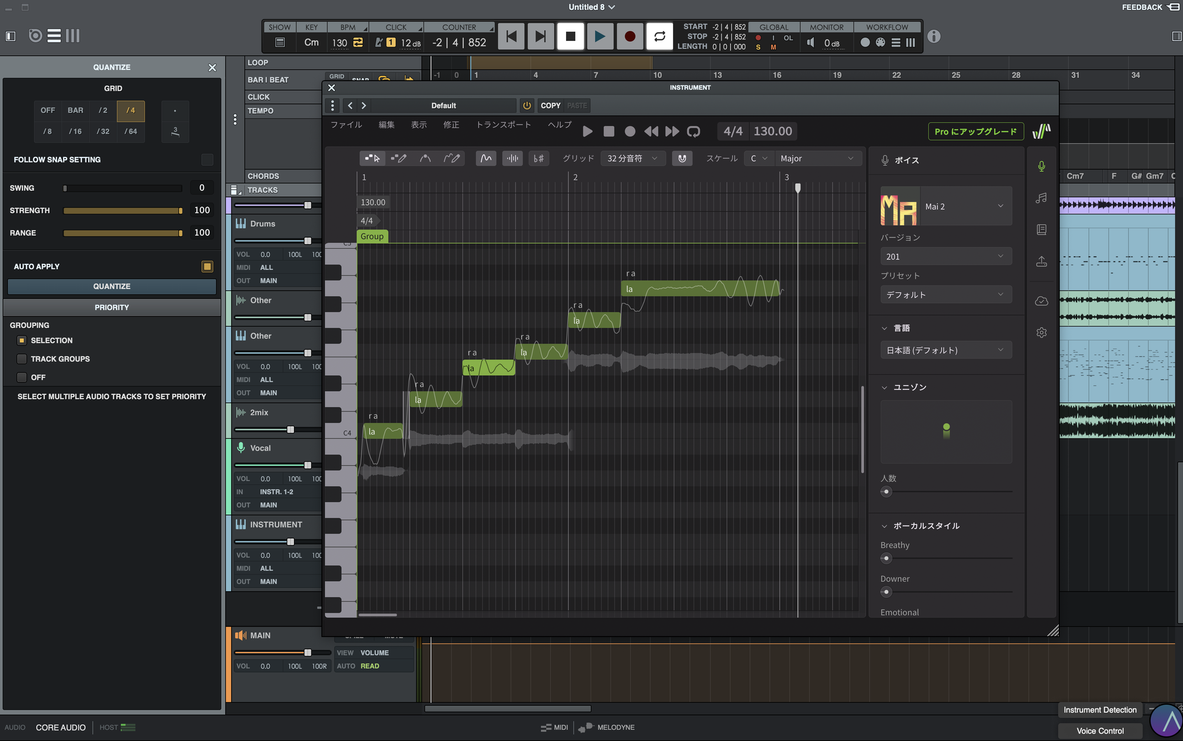Click the monitor speaker icon
This screenshot has width=1183, height=741.
click(811, 42)
